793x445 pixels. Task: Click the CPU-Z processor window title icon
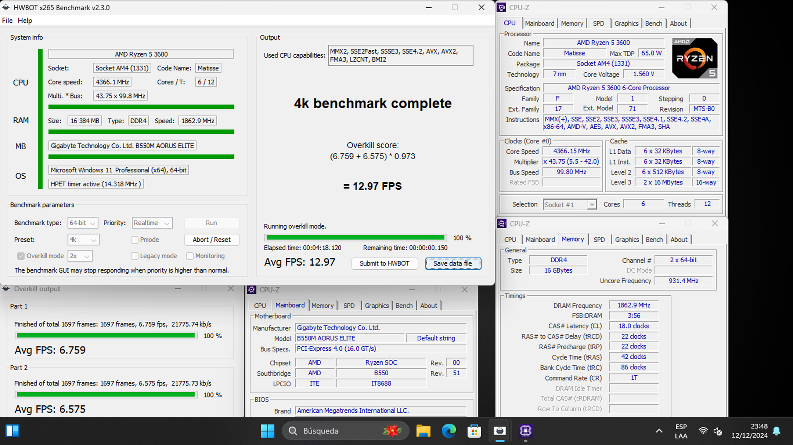pos(501,7)
